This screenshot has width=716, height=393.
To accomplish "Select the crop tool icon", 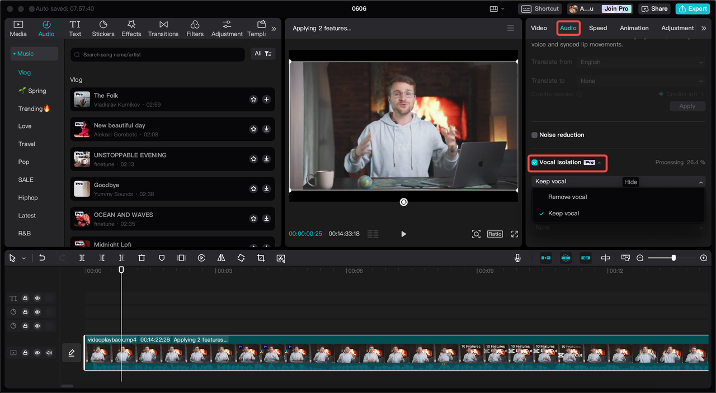I will pyautogui.click(x=261, y=258).
